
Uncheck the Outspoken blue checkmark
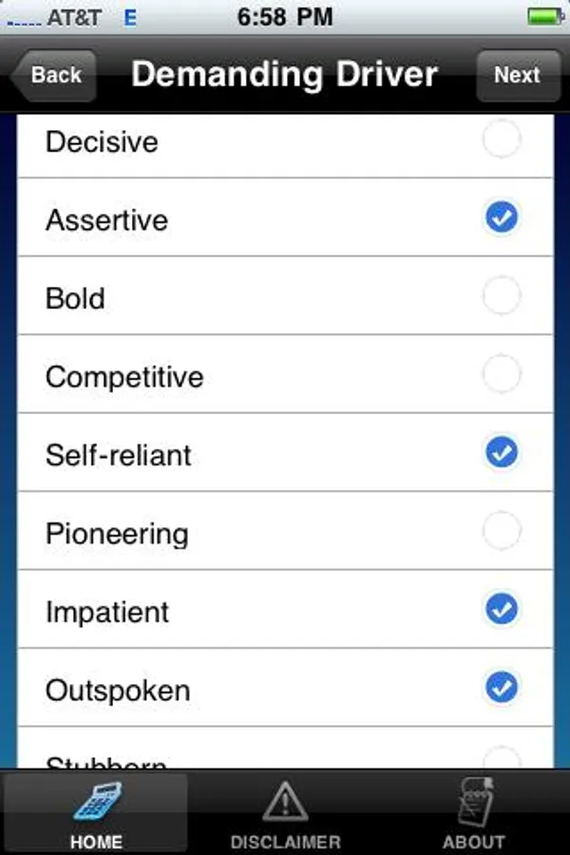point(502,687)
